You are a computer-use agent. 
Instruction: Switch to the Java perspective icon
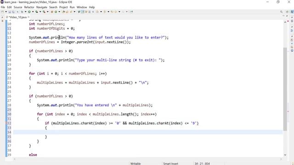coord(292,12)
